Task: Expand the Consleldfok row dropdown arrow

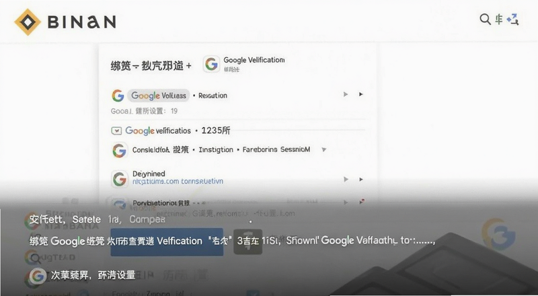Action: pyautogui.click(x=323, y=150)
